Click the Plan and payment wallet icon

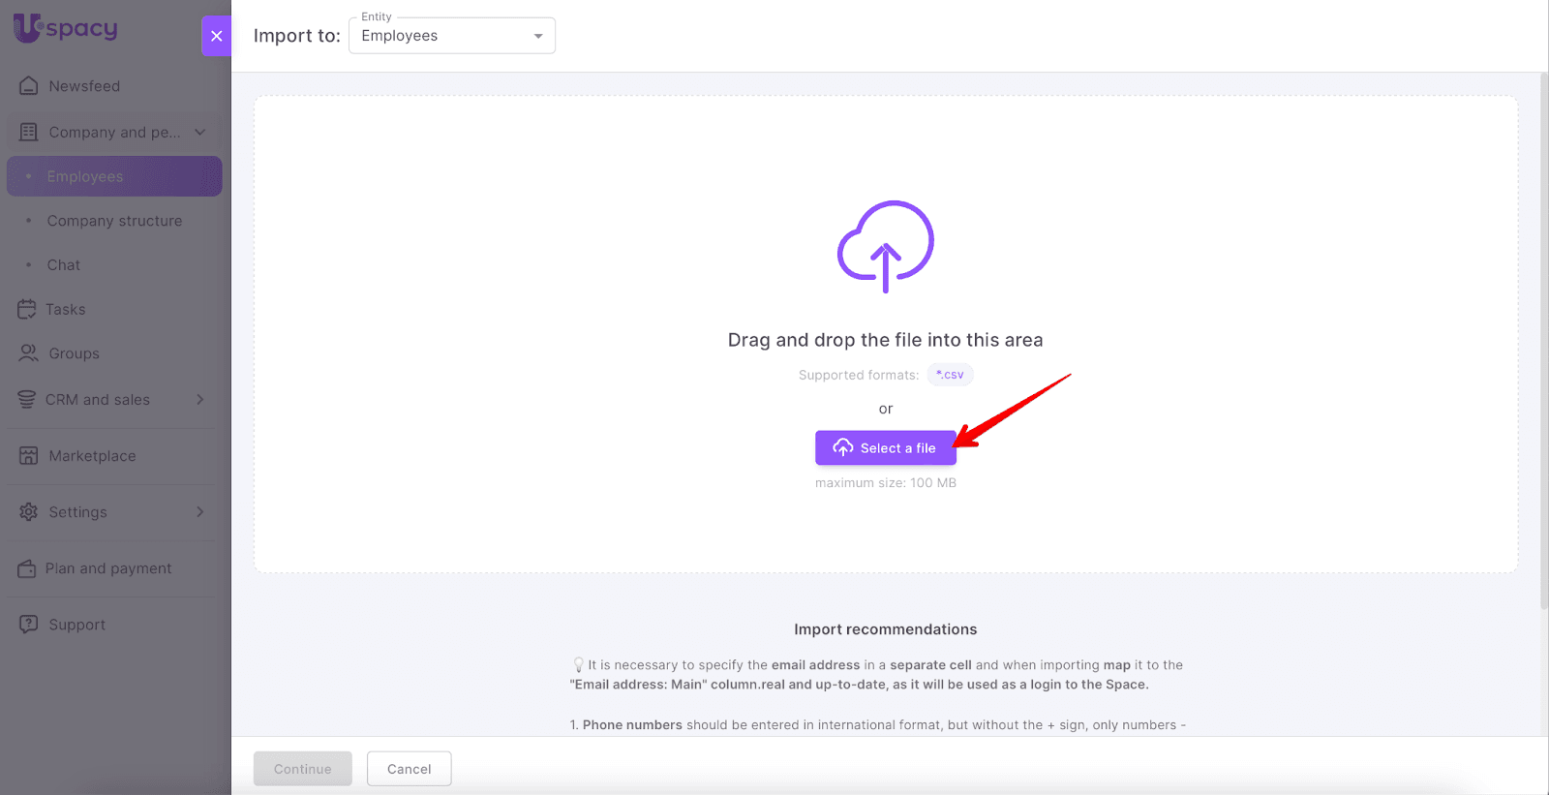pyautogui.click(x=27, y=568)
